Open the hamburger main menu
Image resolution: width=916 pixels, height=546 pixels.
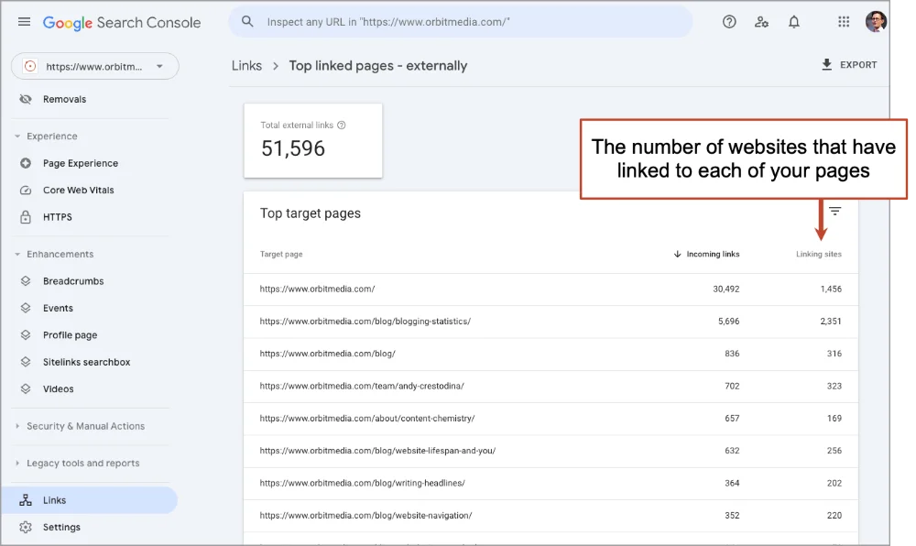(x=24, y=22)
